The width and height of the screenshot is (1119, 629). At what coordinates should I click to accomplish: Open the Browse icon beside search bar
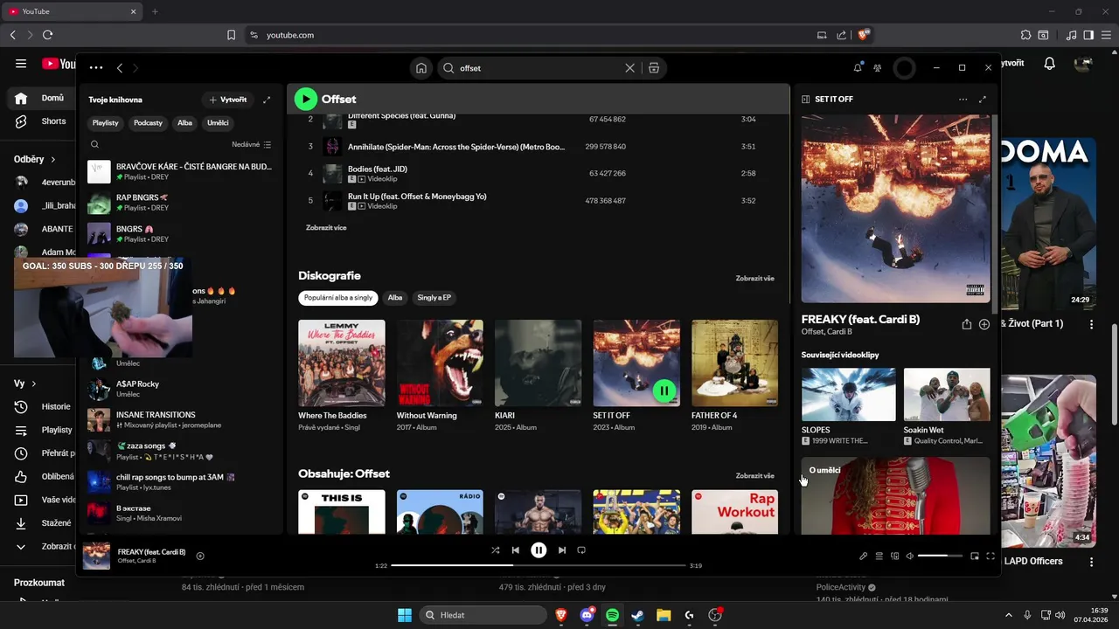click(x=654, y=68)
